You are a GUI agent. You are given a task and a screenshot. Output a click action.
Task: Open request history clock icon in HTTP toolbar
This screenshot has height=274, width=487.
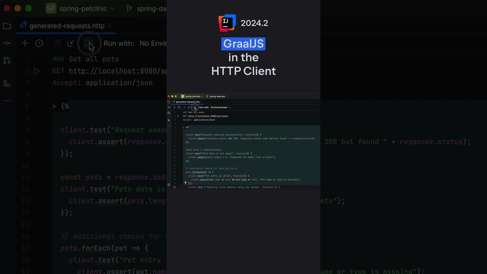pyautogui.click(x=179, y=107)
